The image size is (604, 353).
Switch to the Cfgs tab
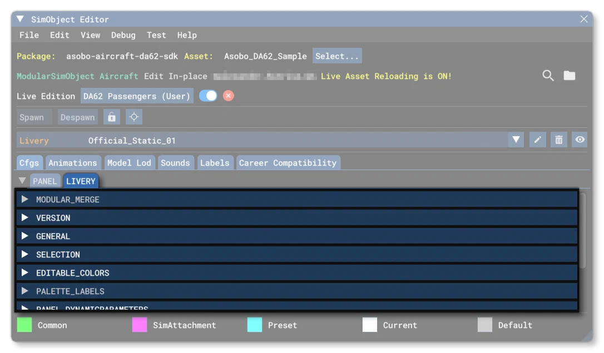[29, 163]
